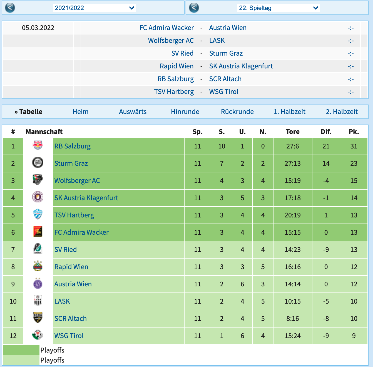Open TSV Hartberg link in standings table
The image size is (373, 367).
(x=74, y=215)
